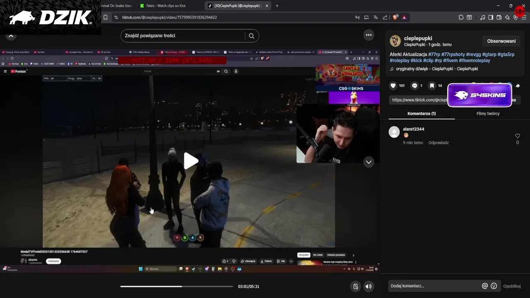Open the oryginalny dźwięk sound link

[437, 69]
